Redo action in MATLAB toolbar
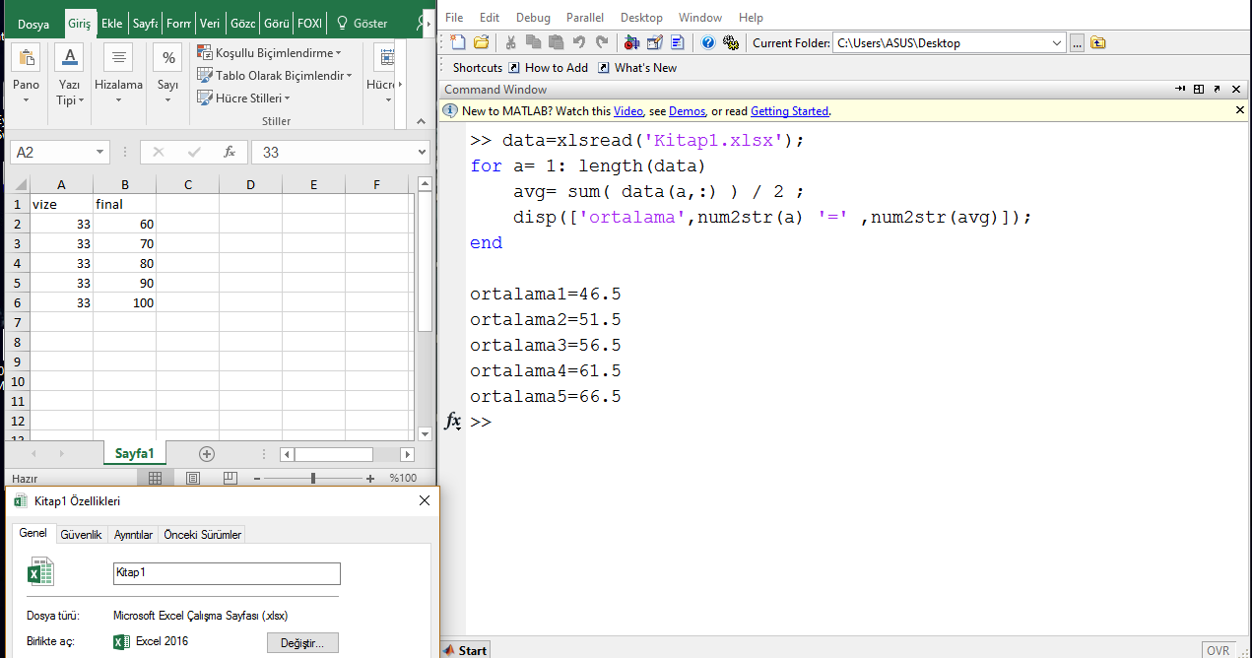This screenshot has width=1252, height=658. [x=601, y=42]
